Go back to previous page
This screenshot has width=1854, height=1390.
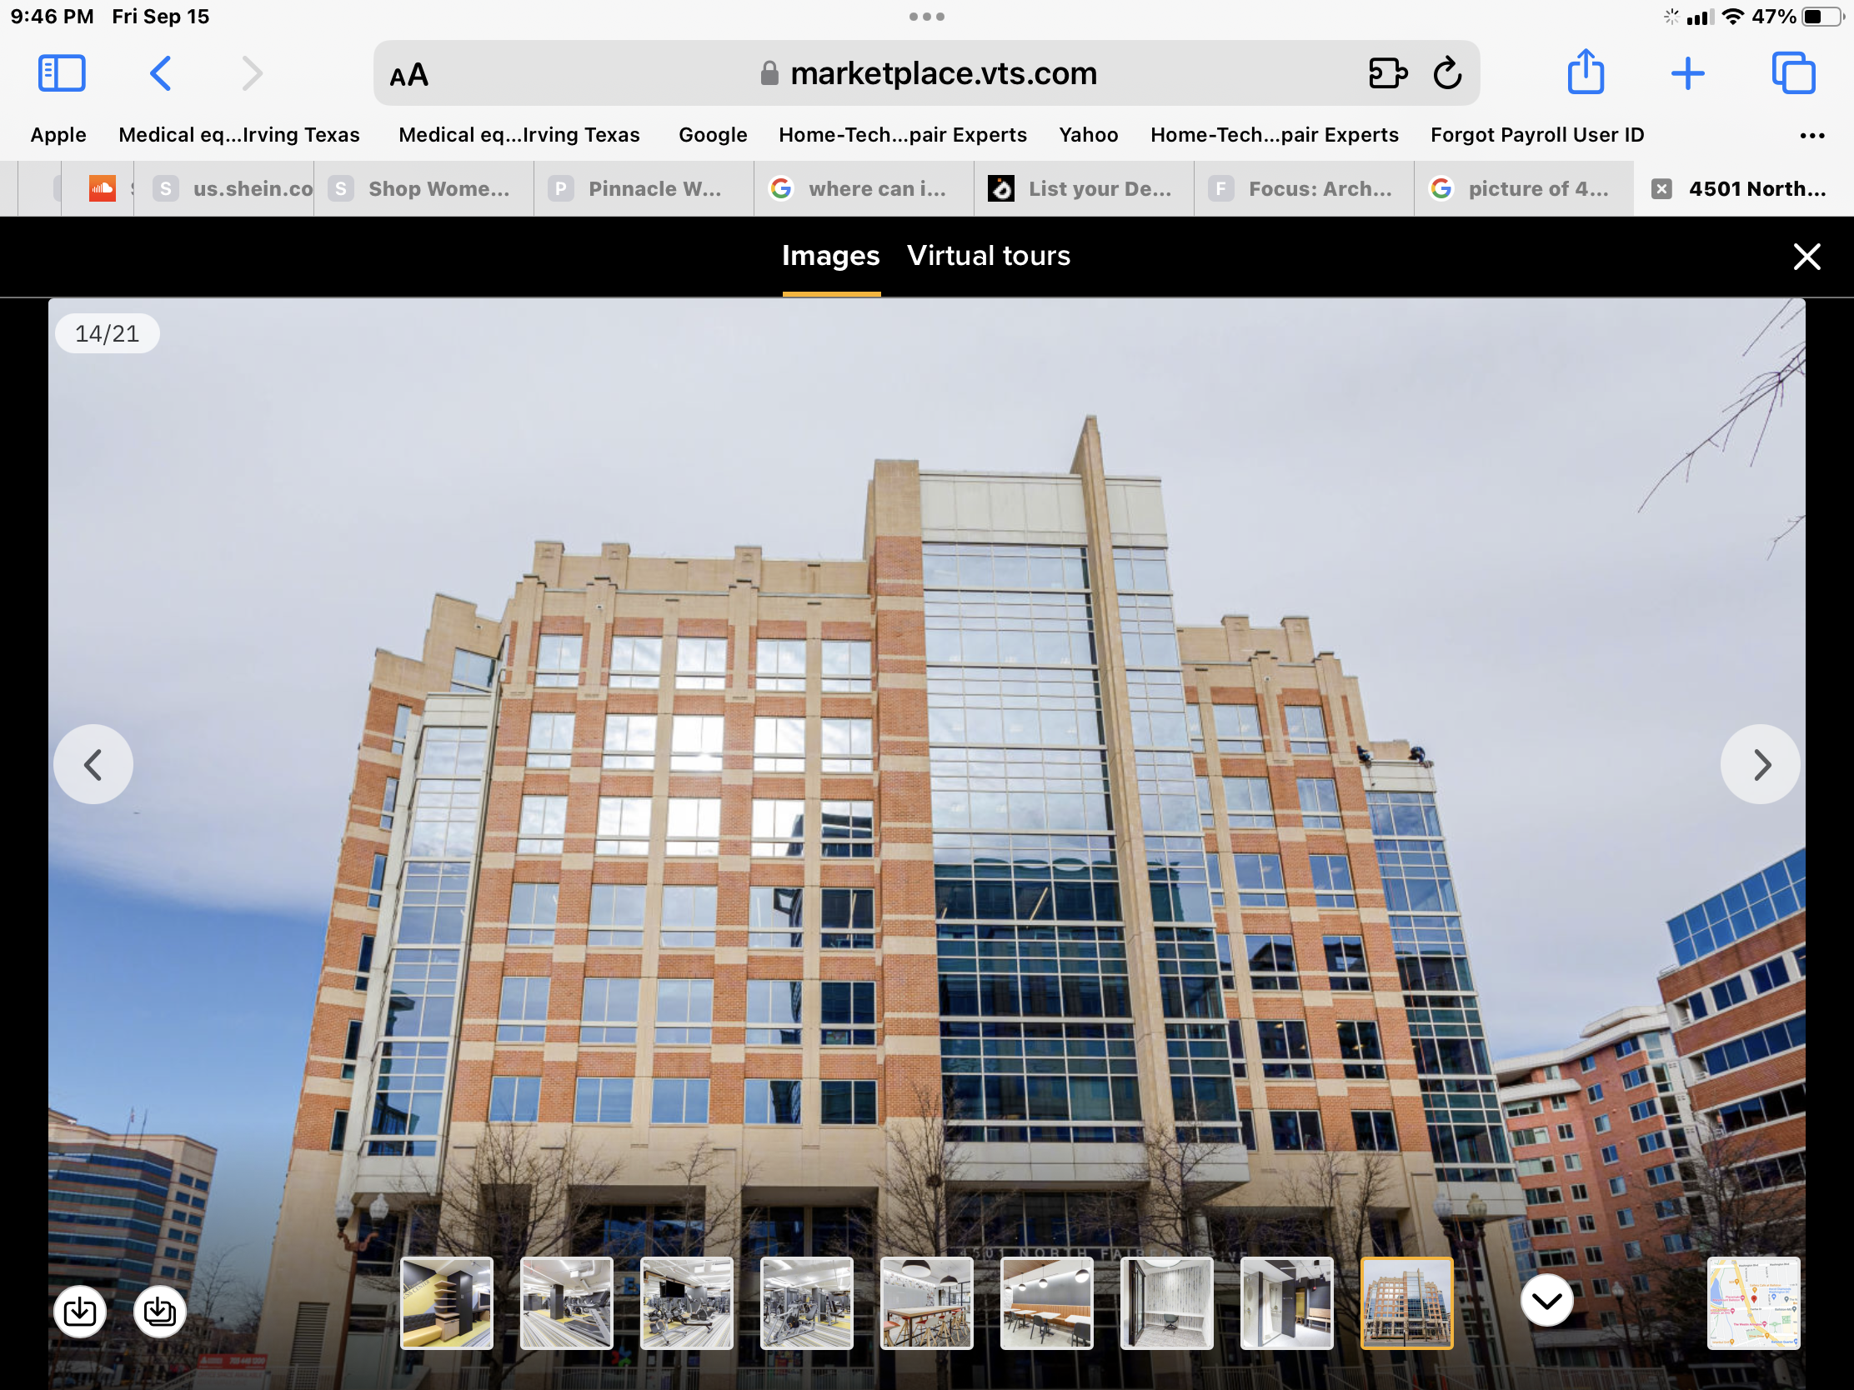click(x=160, y=73)
